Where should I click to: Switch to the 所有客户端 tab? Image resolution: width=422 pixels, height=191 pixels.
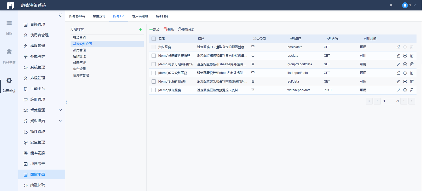77,16
